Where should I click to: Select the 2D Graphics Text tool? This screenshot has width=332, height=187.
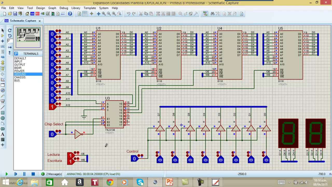tap(3, 134)
